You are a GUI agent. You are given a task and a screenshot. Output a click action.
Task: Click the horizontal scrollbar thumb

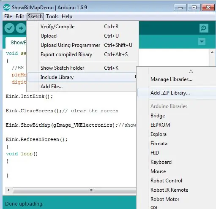pos(75,190)
